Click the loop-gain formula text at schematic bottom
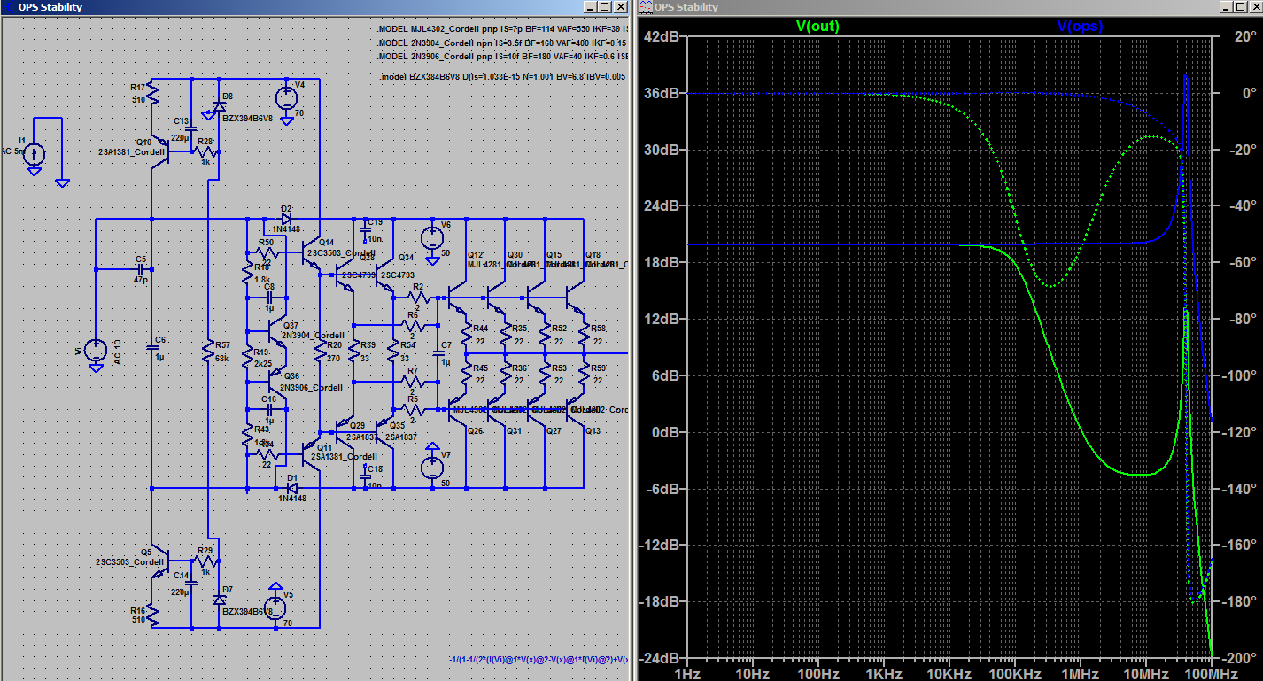This screenshot has height=681, width=1263. click(539, 659)
